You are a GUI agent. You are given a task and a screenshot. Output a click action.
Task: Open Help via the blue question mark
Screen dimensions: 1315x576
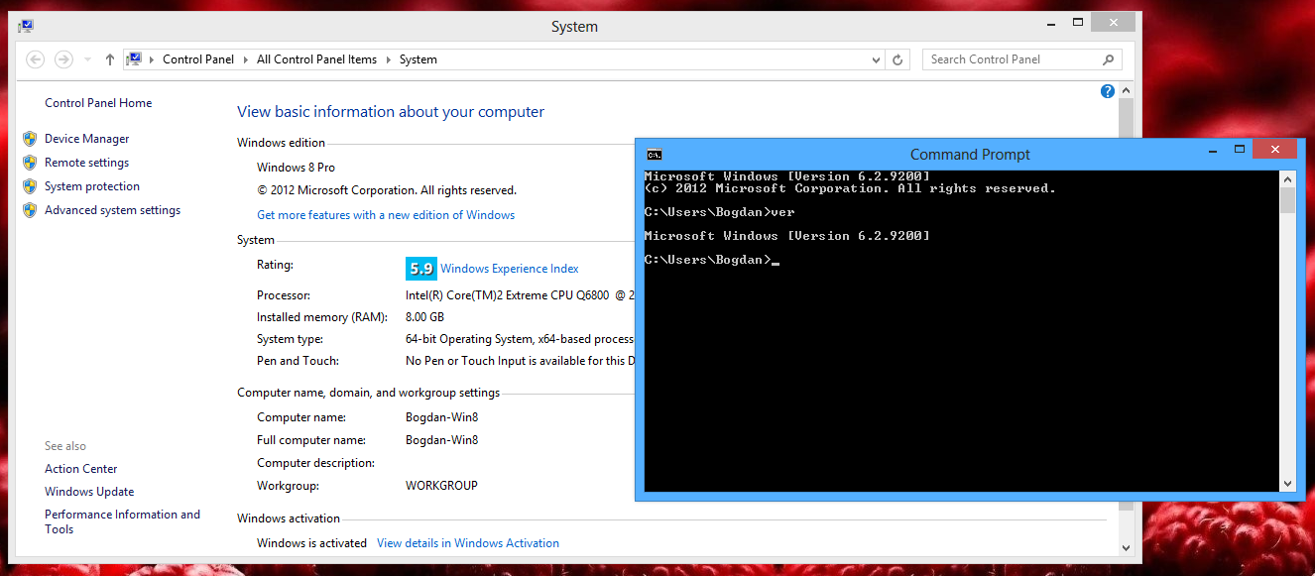tap(1108, 91)
